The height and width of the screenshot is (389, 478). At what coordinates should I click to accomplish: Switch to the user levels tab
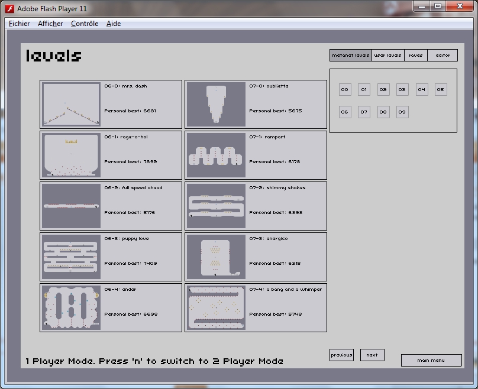pyautogui.click(x=387, y=56)
